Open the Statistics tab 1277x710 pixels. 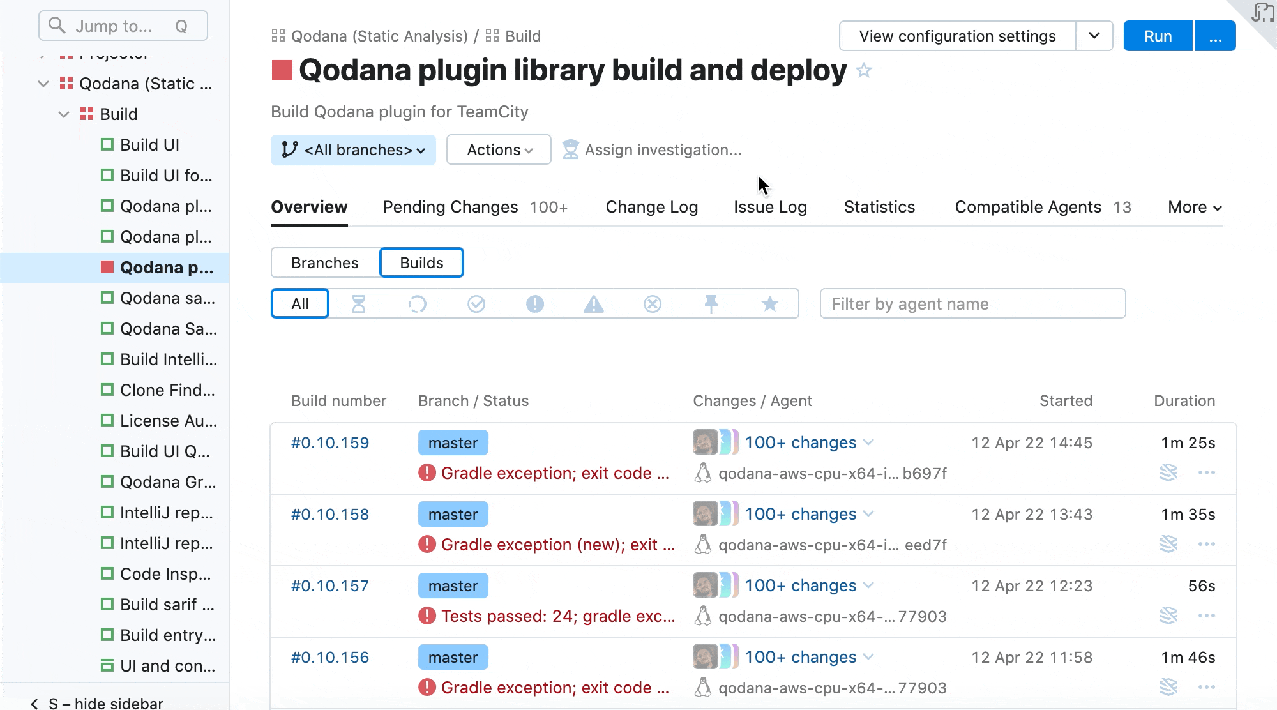tap(879, 208)
